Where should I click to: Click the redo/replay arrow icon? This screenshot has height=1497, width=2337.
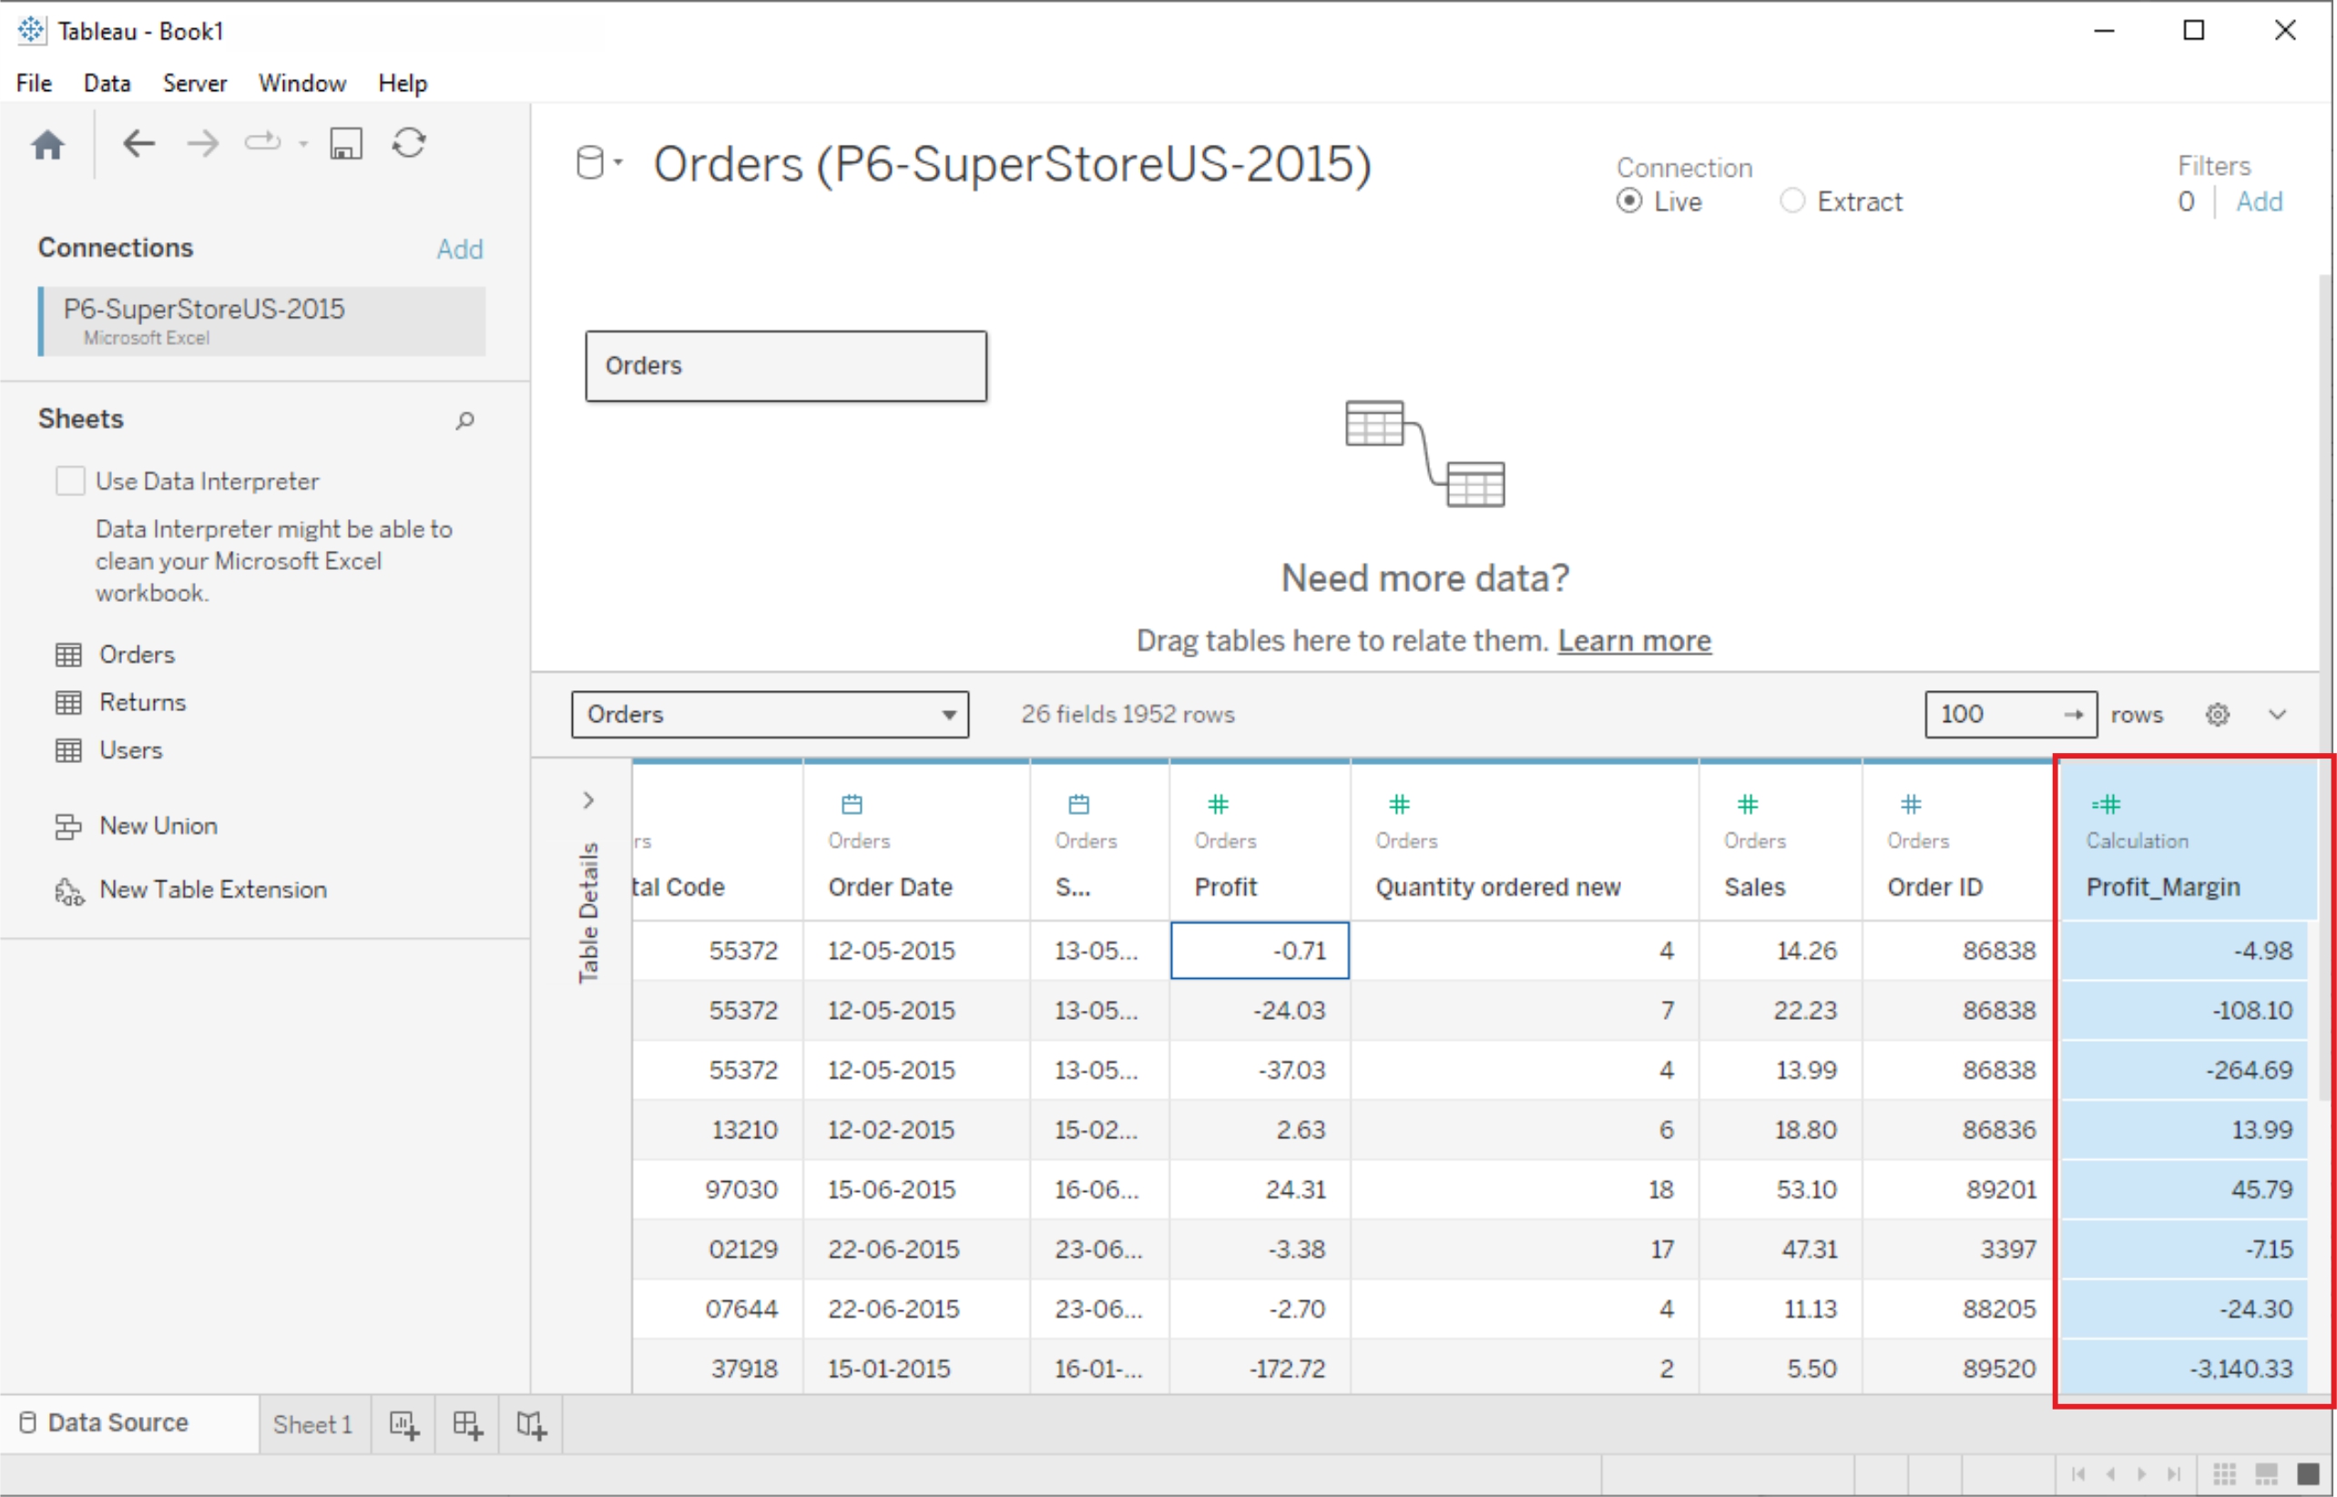262,143
